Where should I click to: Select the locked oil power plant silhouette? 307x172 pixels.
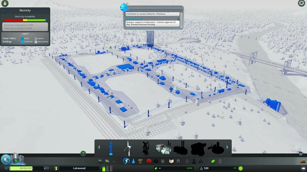coord(181,148)
